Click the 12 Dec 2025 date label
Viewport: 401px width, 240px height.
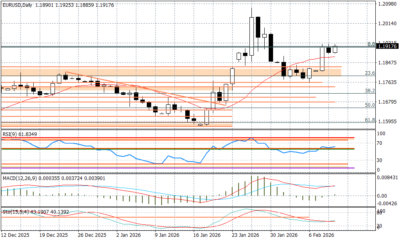[15, 235]
